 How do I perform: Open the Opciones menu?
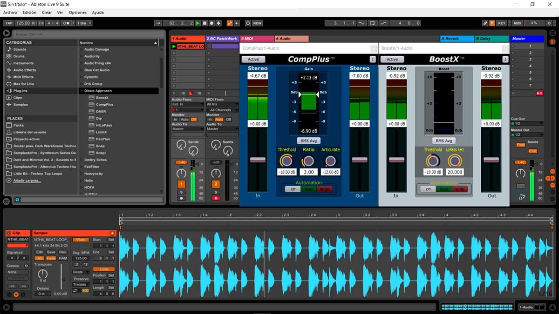[77, 13]
